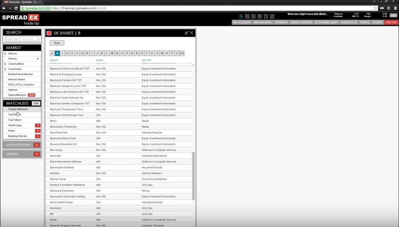Go back with browser back arrow
399x227 pixels.
(x=4, y=8)
